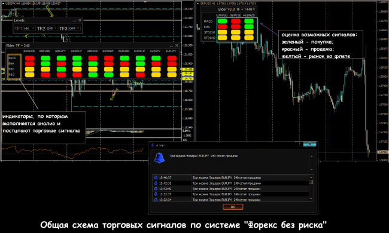This screenshot has height=233, width=389.
Task: Open the TF2 OFF timeframe dropdown
Action: tap(52, 29)
